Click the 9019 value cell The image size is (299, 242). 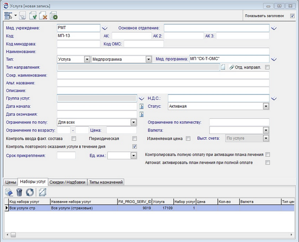click(x=135, y=208)
